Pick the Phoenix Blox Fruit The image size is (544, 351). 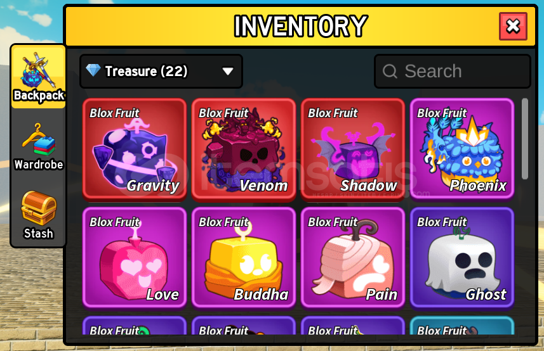point(462,149)
